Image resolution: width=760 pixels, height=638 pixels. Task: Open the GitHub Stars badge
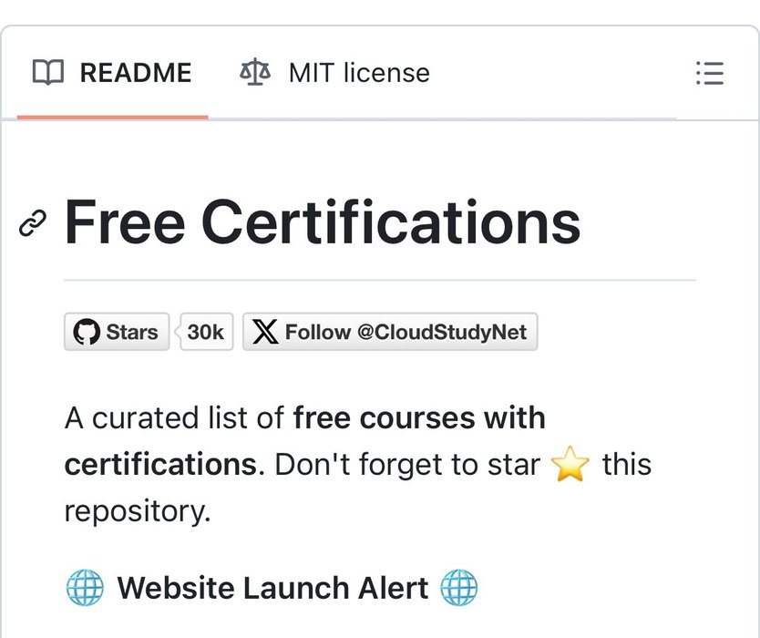(x=117, y=332)
